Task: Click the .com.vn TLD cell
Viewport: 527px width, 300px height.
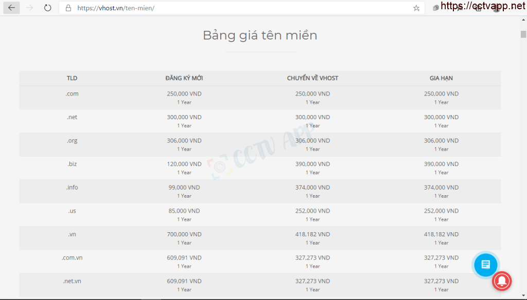Action: [x=72, y=258]
